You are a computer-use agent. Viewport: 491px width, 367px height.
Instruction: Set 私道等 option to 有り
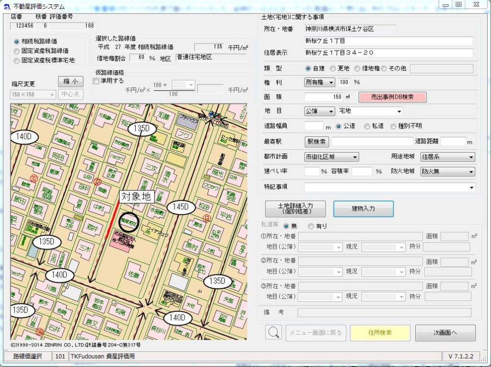tap(311, 226)
